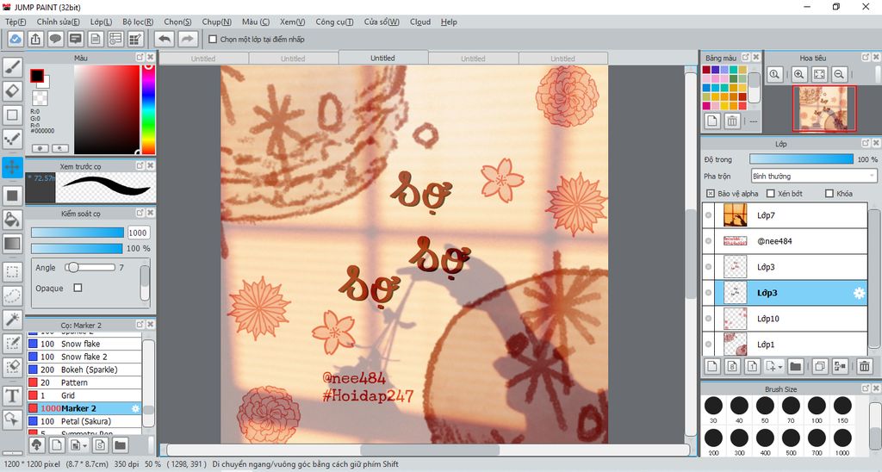
Task: Undock the Lớp layer panel
Action: click(866, 144)
